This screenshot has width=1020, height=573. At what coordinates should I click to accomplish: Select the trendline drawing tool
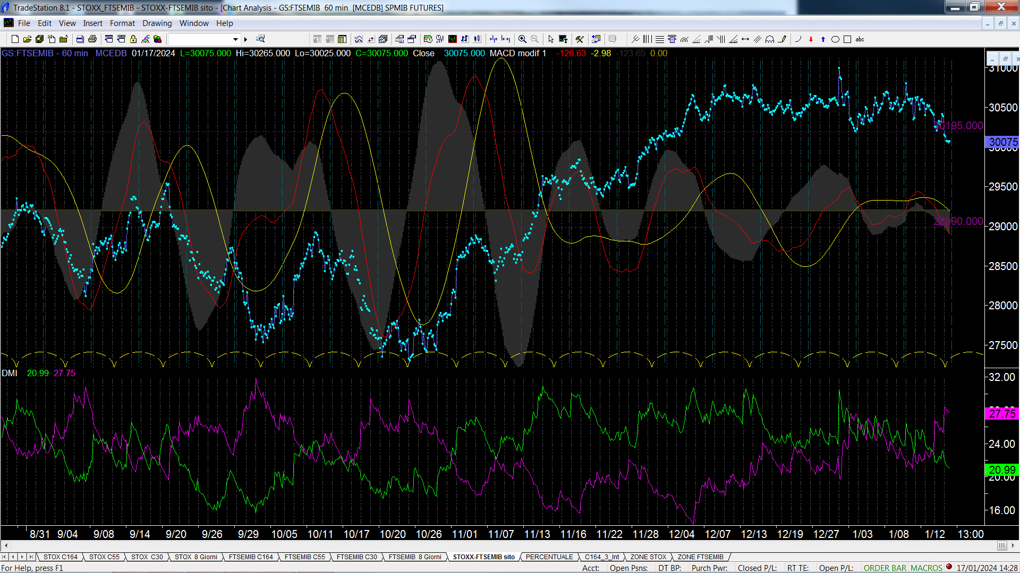point(635,39)
